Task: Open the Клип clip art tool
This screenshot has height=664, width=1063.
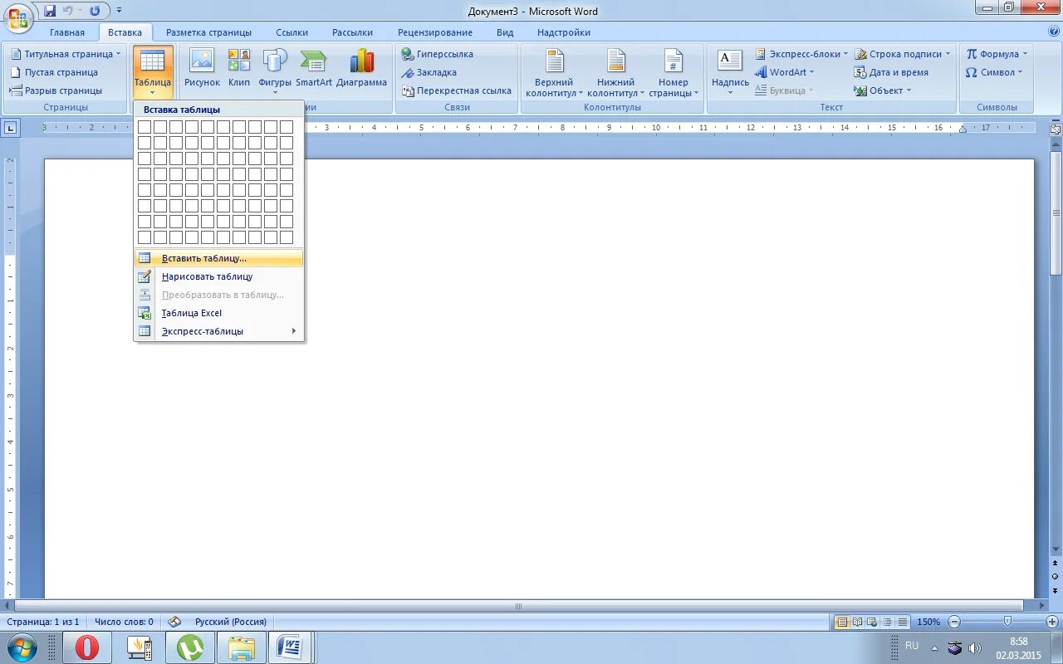Action: (239, 68)
